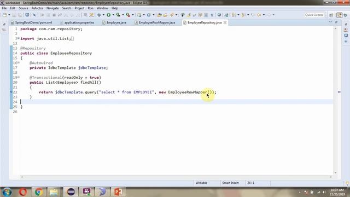Expand the Back history dropdown
This screenshot has height=197, width=350.
point(264,15)
